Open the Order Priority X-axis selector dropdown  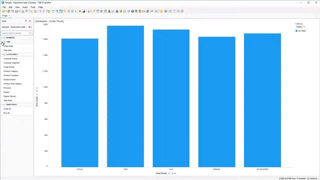(x=169, y=173)
